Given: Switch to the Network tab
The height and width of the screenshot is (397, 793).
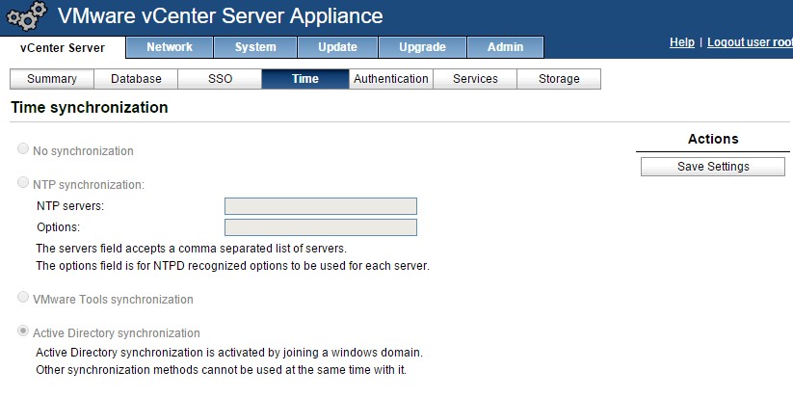Looking at the screenshot, I should [170, 47].
